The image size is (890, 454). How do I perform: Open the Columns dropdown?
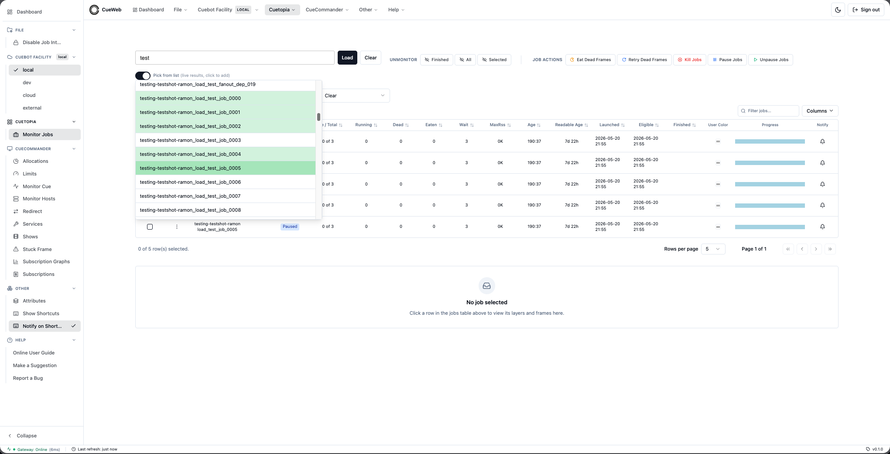(820, 111)
